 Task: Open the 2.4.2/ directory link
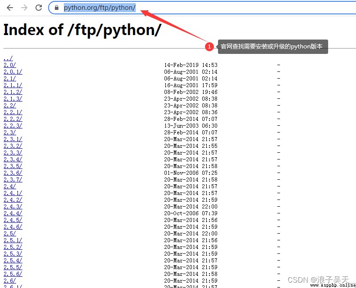[13, 200]
